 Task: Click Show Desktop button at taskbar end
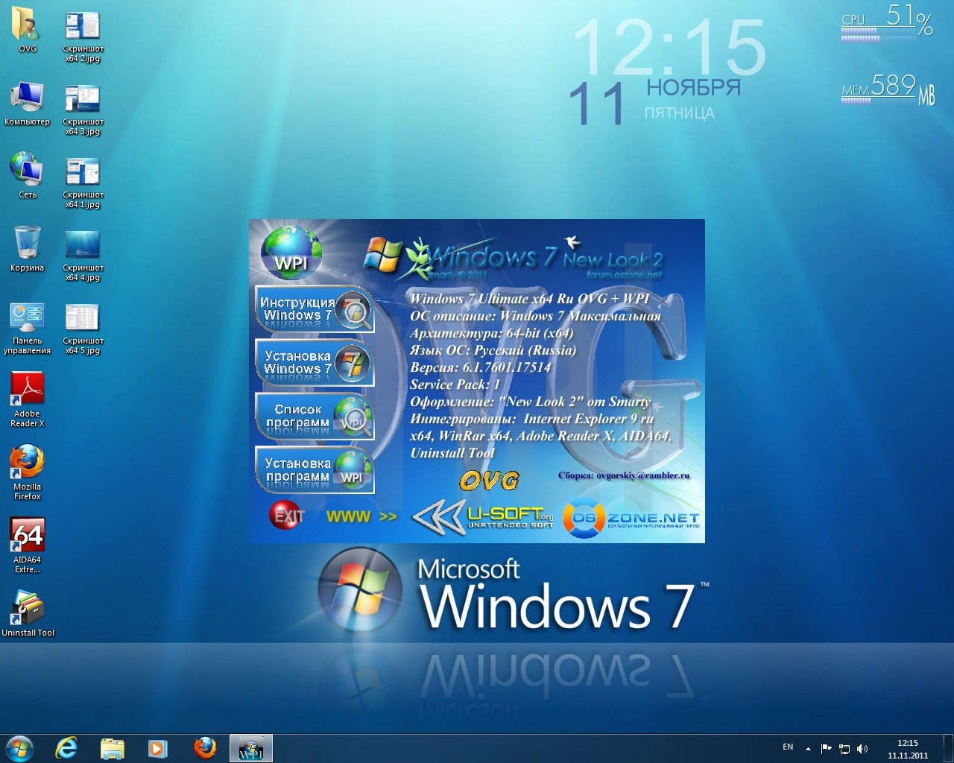[x=949, y=748]
